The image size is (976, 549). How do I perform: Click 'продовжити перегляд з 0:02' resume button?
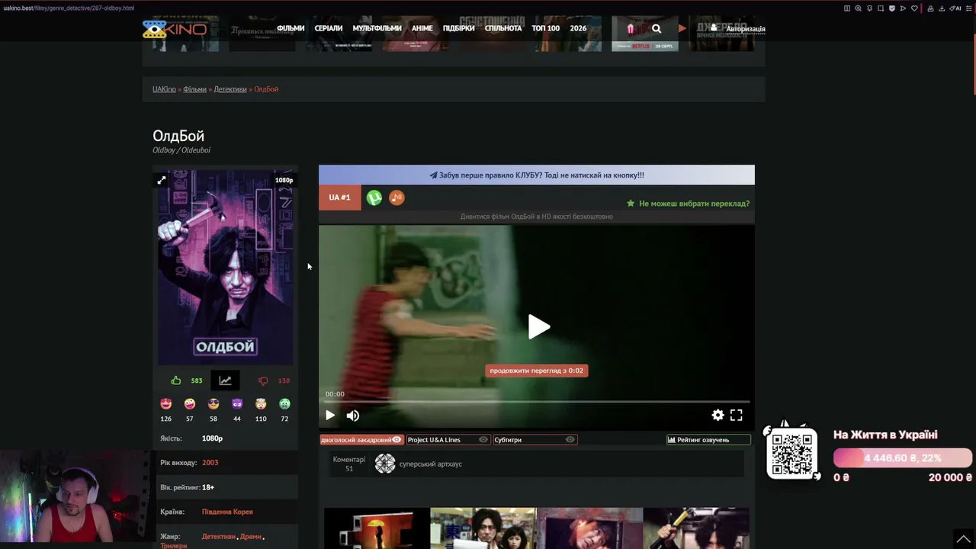tap(537, 371)
